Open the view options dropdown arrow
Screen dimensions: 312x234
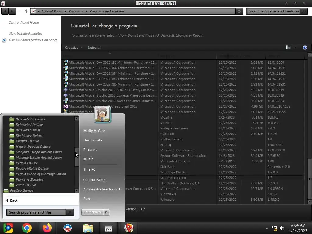click(295, 48)
